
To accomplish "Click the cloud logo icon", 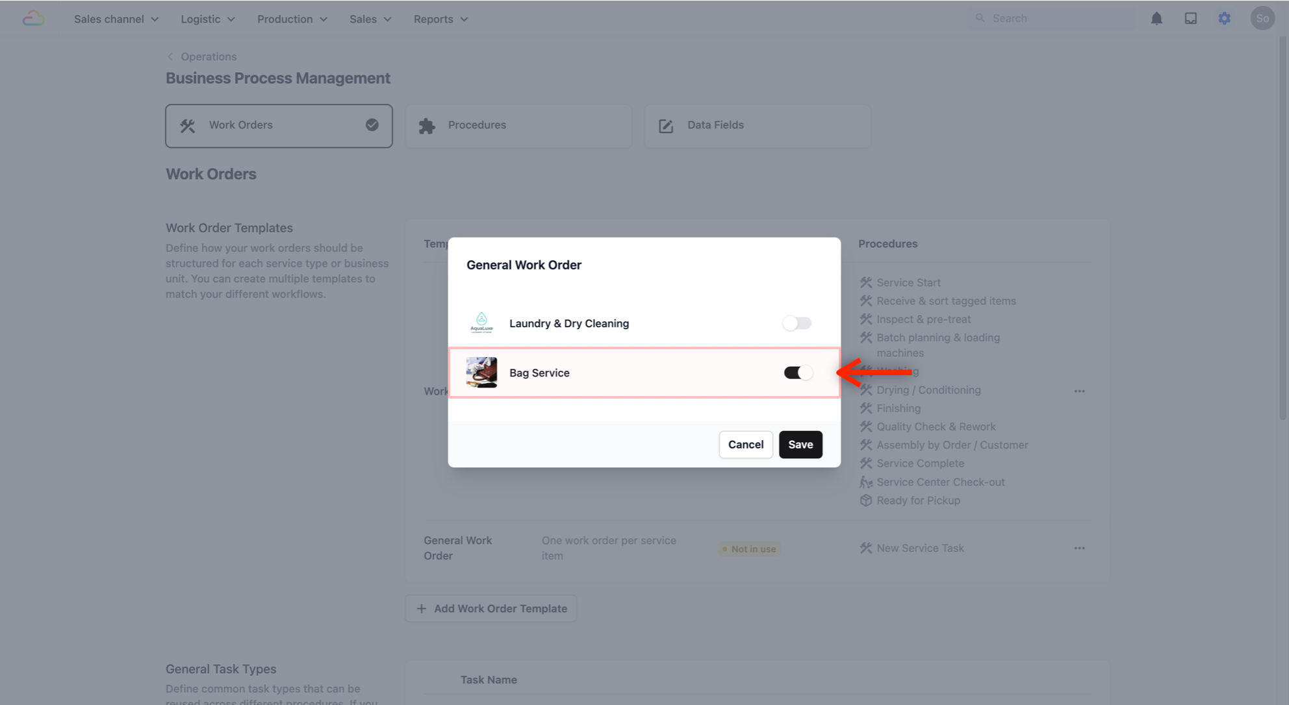I will (33, 19).
